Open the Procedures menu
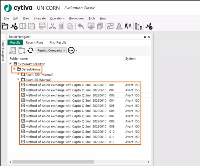The width and height of the screenshot is (200, 166). click(76, 18)
